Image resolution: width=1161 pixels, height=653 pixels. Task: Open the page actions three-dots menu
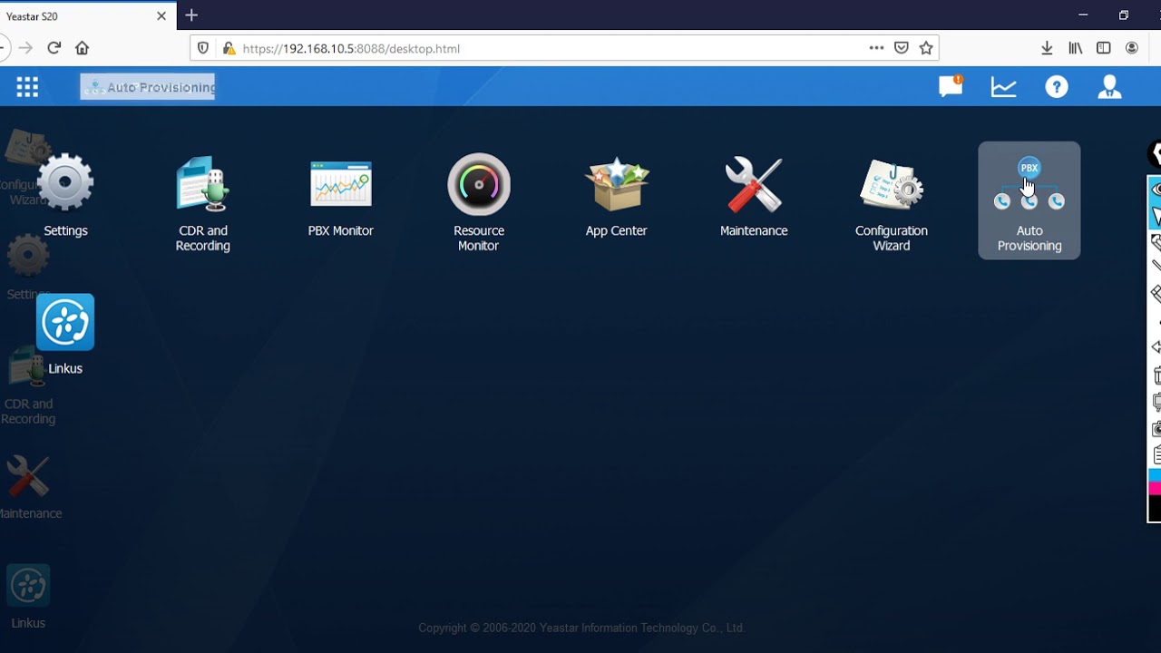pyautogui.click(x=876, y=48)
